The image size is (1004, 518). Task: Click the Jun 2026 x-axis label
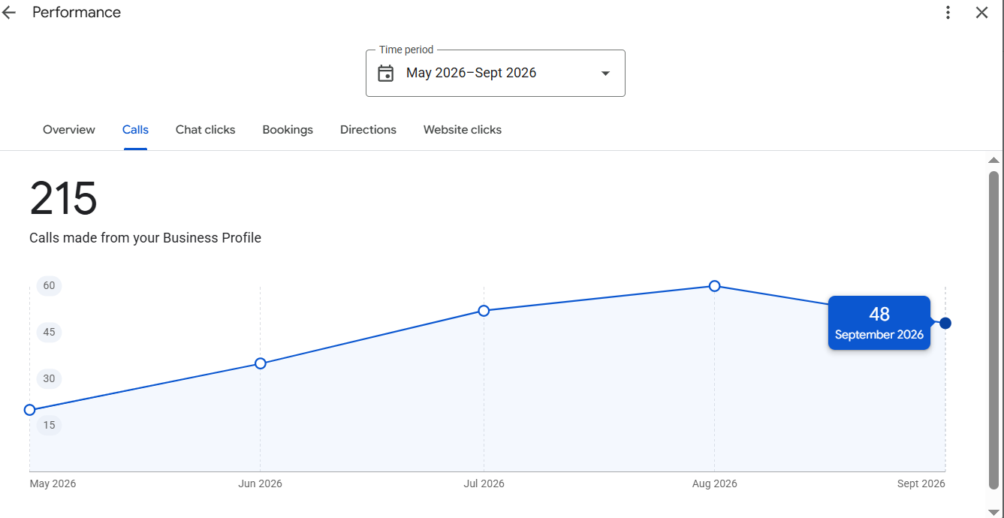[x=261, y=483]
